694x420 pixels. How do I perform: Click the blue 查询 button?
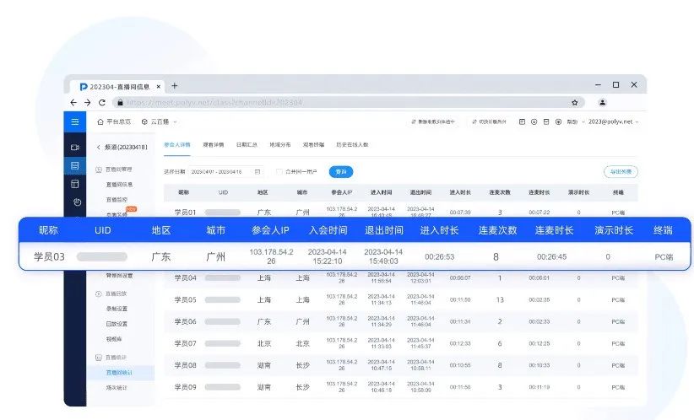coord(341,171)
